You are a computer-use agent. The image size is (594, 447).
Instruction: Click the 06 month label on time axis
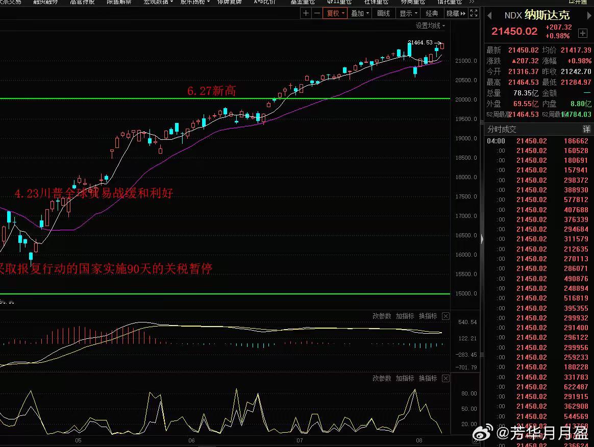[191, 440]
